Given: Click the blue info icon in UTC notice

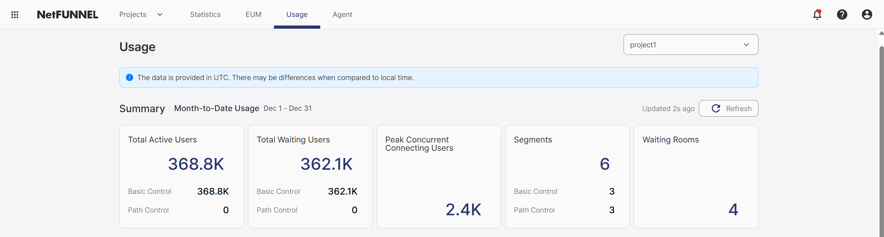Looking at the screenshot, I should click(x=129, y=77).
